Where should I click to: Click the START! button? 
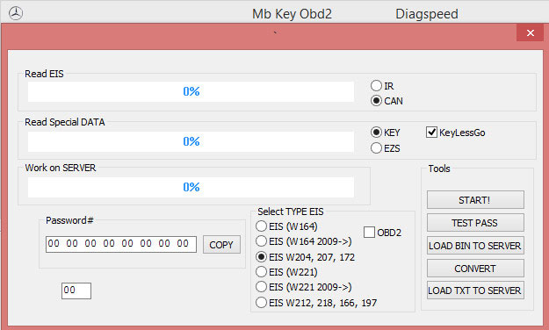[x=475, y=200]
